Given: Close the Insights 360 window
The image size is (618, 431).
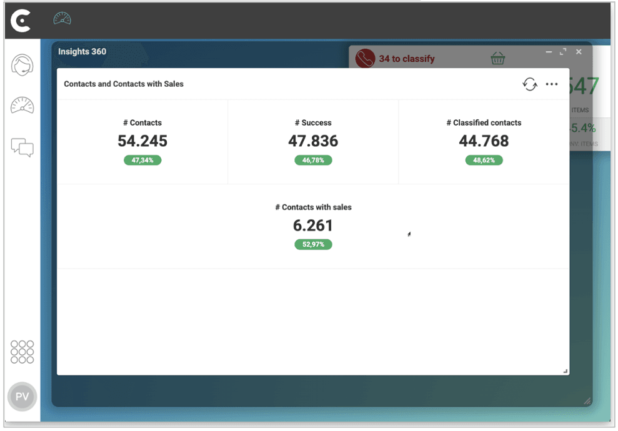Looking at the screenshot, I should (x=579, y=52).
